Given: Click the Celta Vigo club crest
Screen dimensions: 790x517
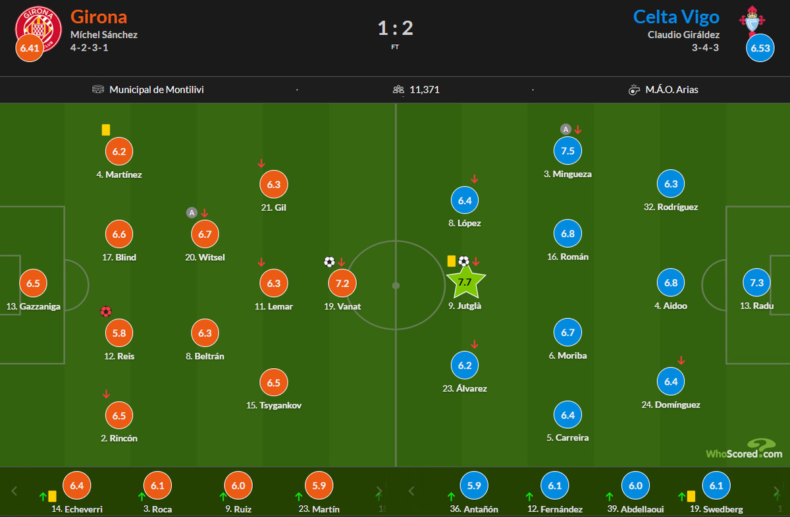Looking at the screenshot, I should [750, 21].
